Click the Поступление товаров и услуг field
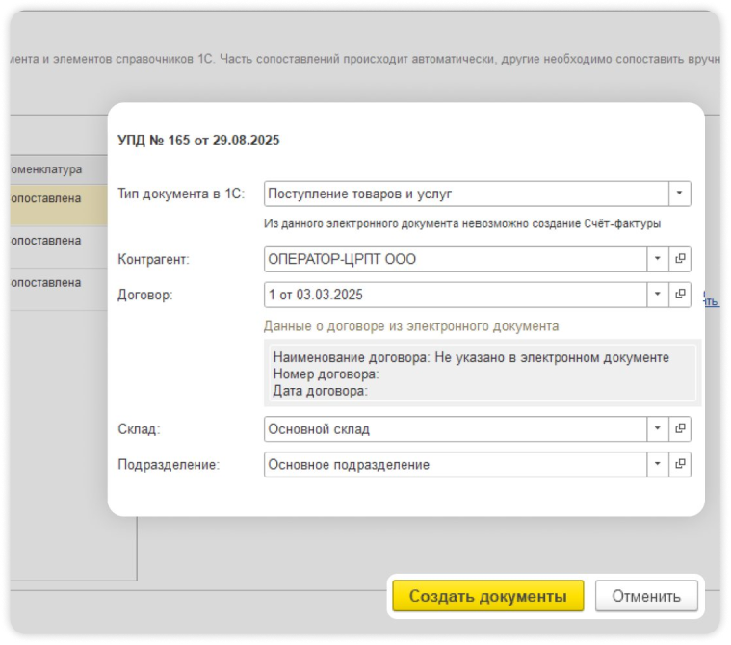 pos(465,193)
